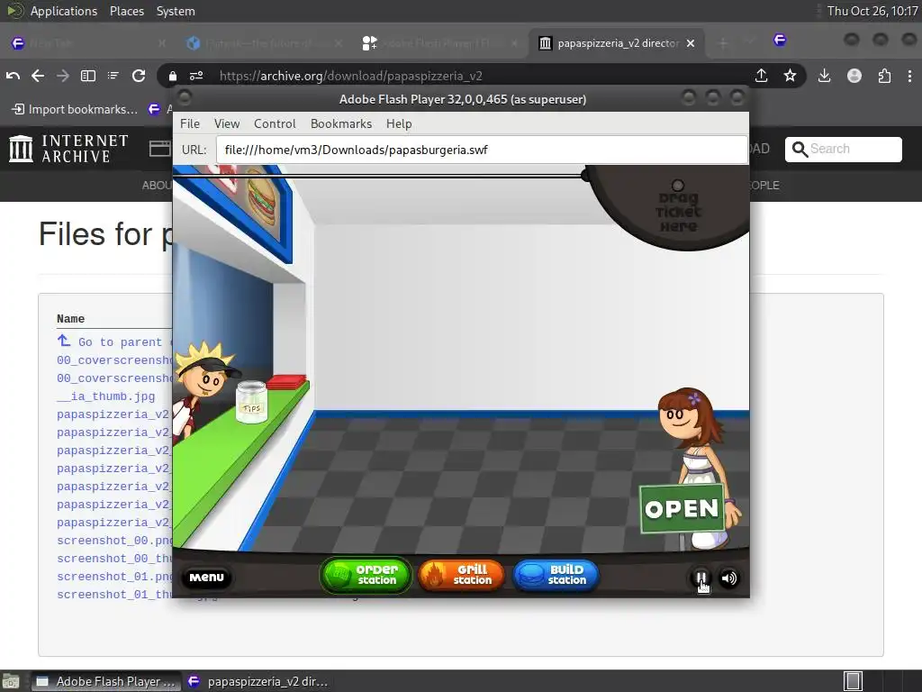Reload the browser page
Image resolution: width=922 pixels, height=692 pixels.
[139, 76]
